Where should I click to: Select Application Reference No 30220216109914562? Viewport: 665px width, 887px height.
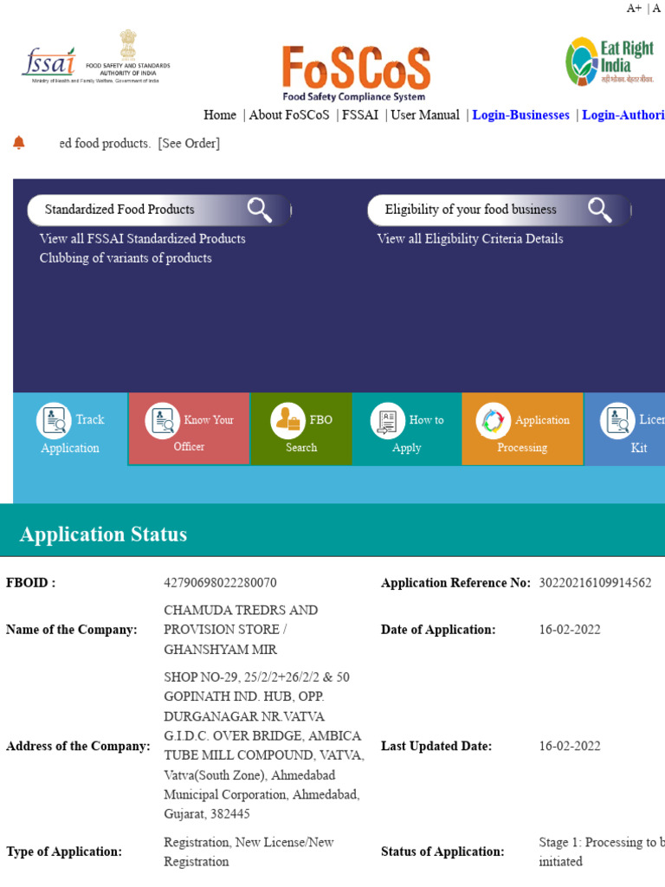(x=595, y=583)
